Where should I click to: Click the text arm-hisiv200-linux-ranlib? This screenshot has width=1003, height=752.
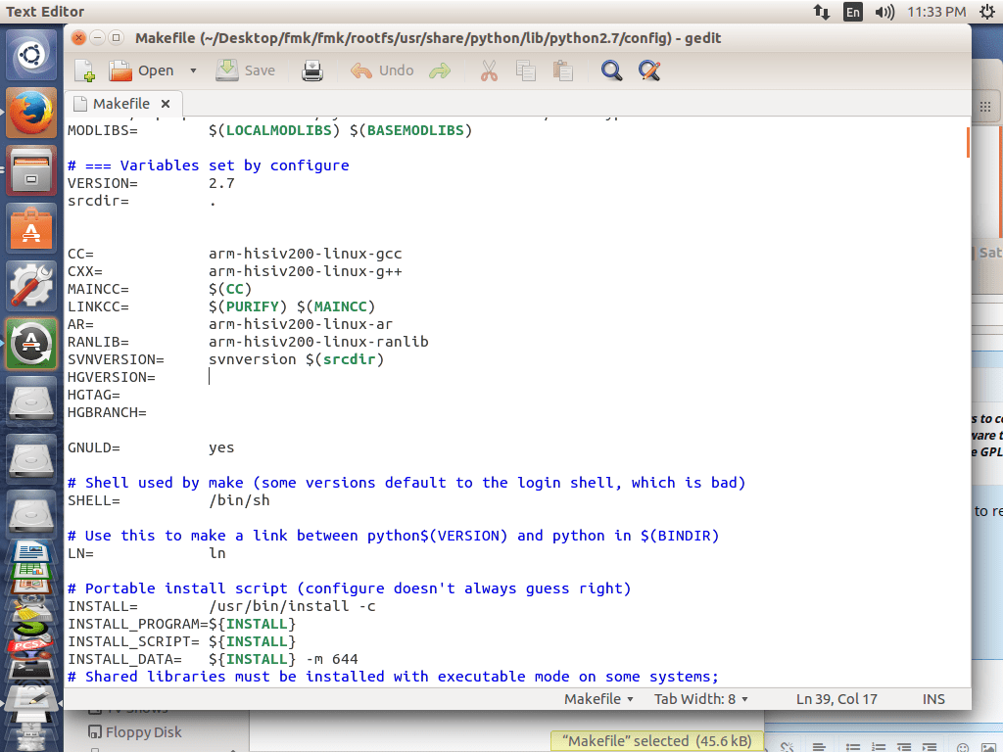[x=318, y=342]
